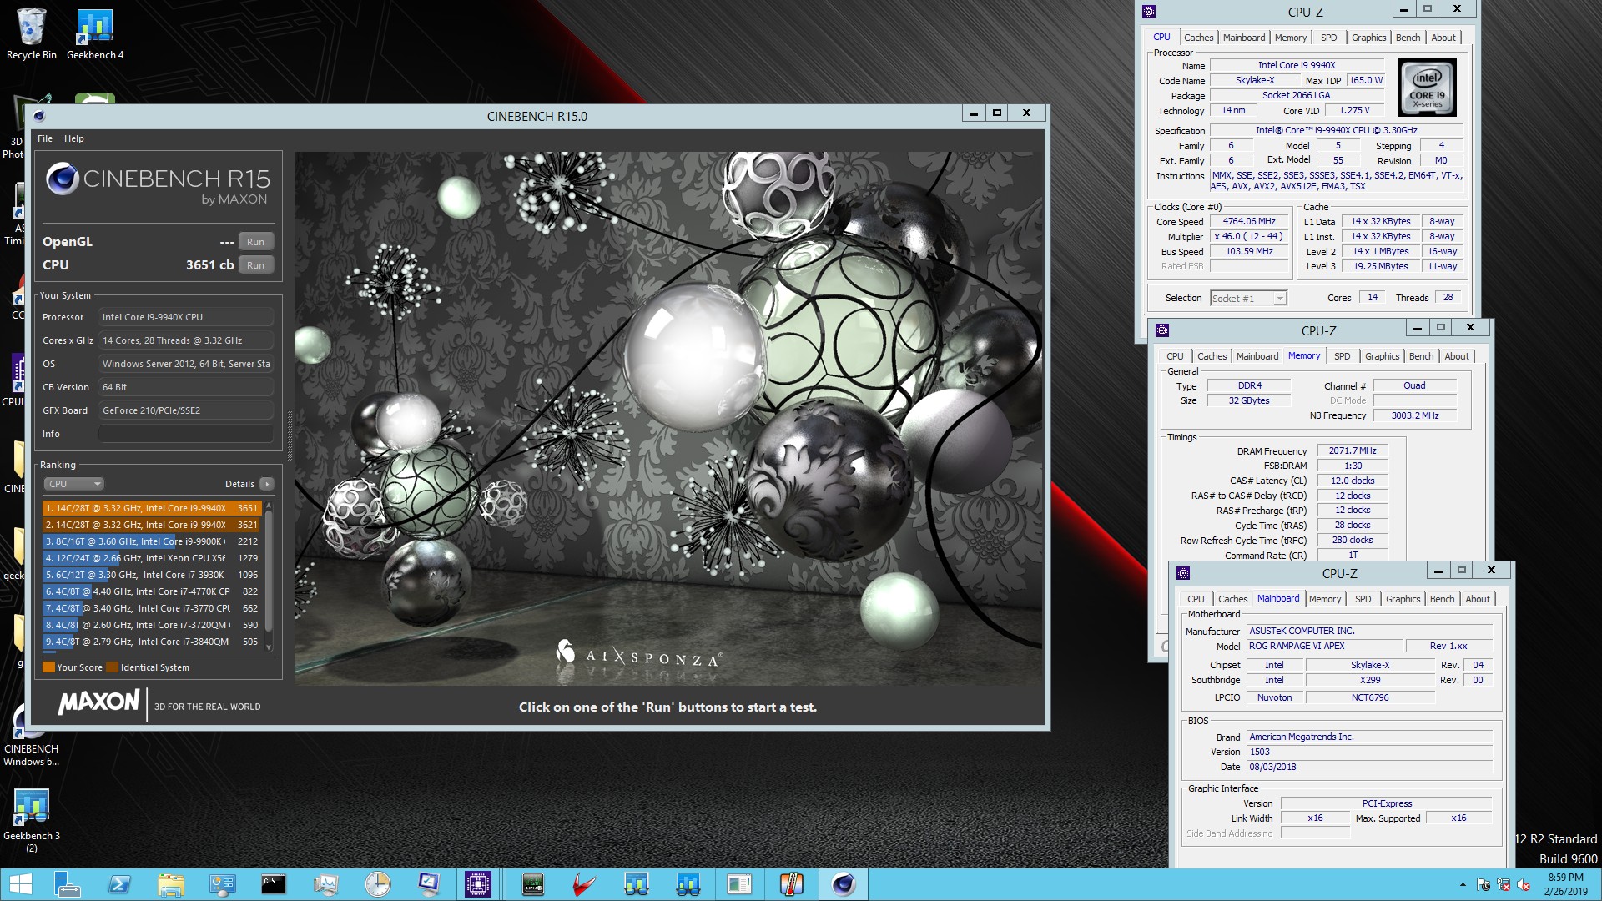Click the Your Score orange legend swatch
Viewport: 1602px width, 901px height.
tap(48, 667)
